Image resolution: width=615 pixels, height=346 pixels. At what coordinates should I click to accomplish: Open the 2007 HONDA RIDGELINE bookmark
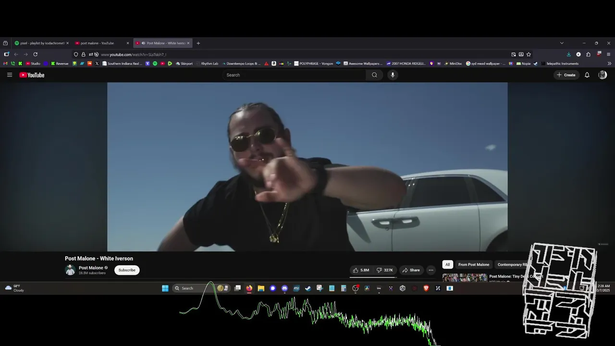406,63
